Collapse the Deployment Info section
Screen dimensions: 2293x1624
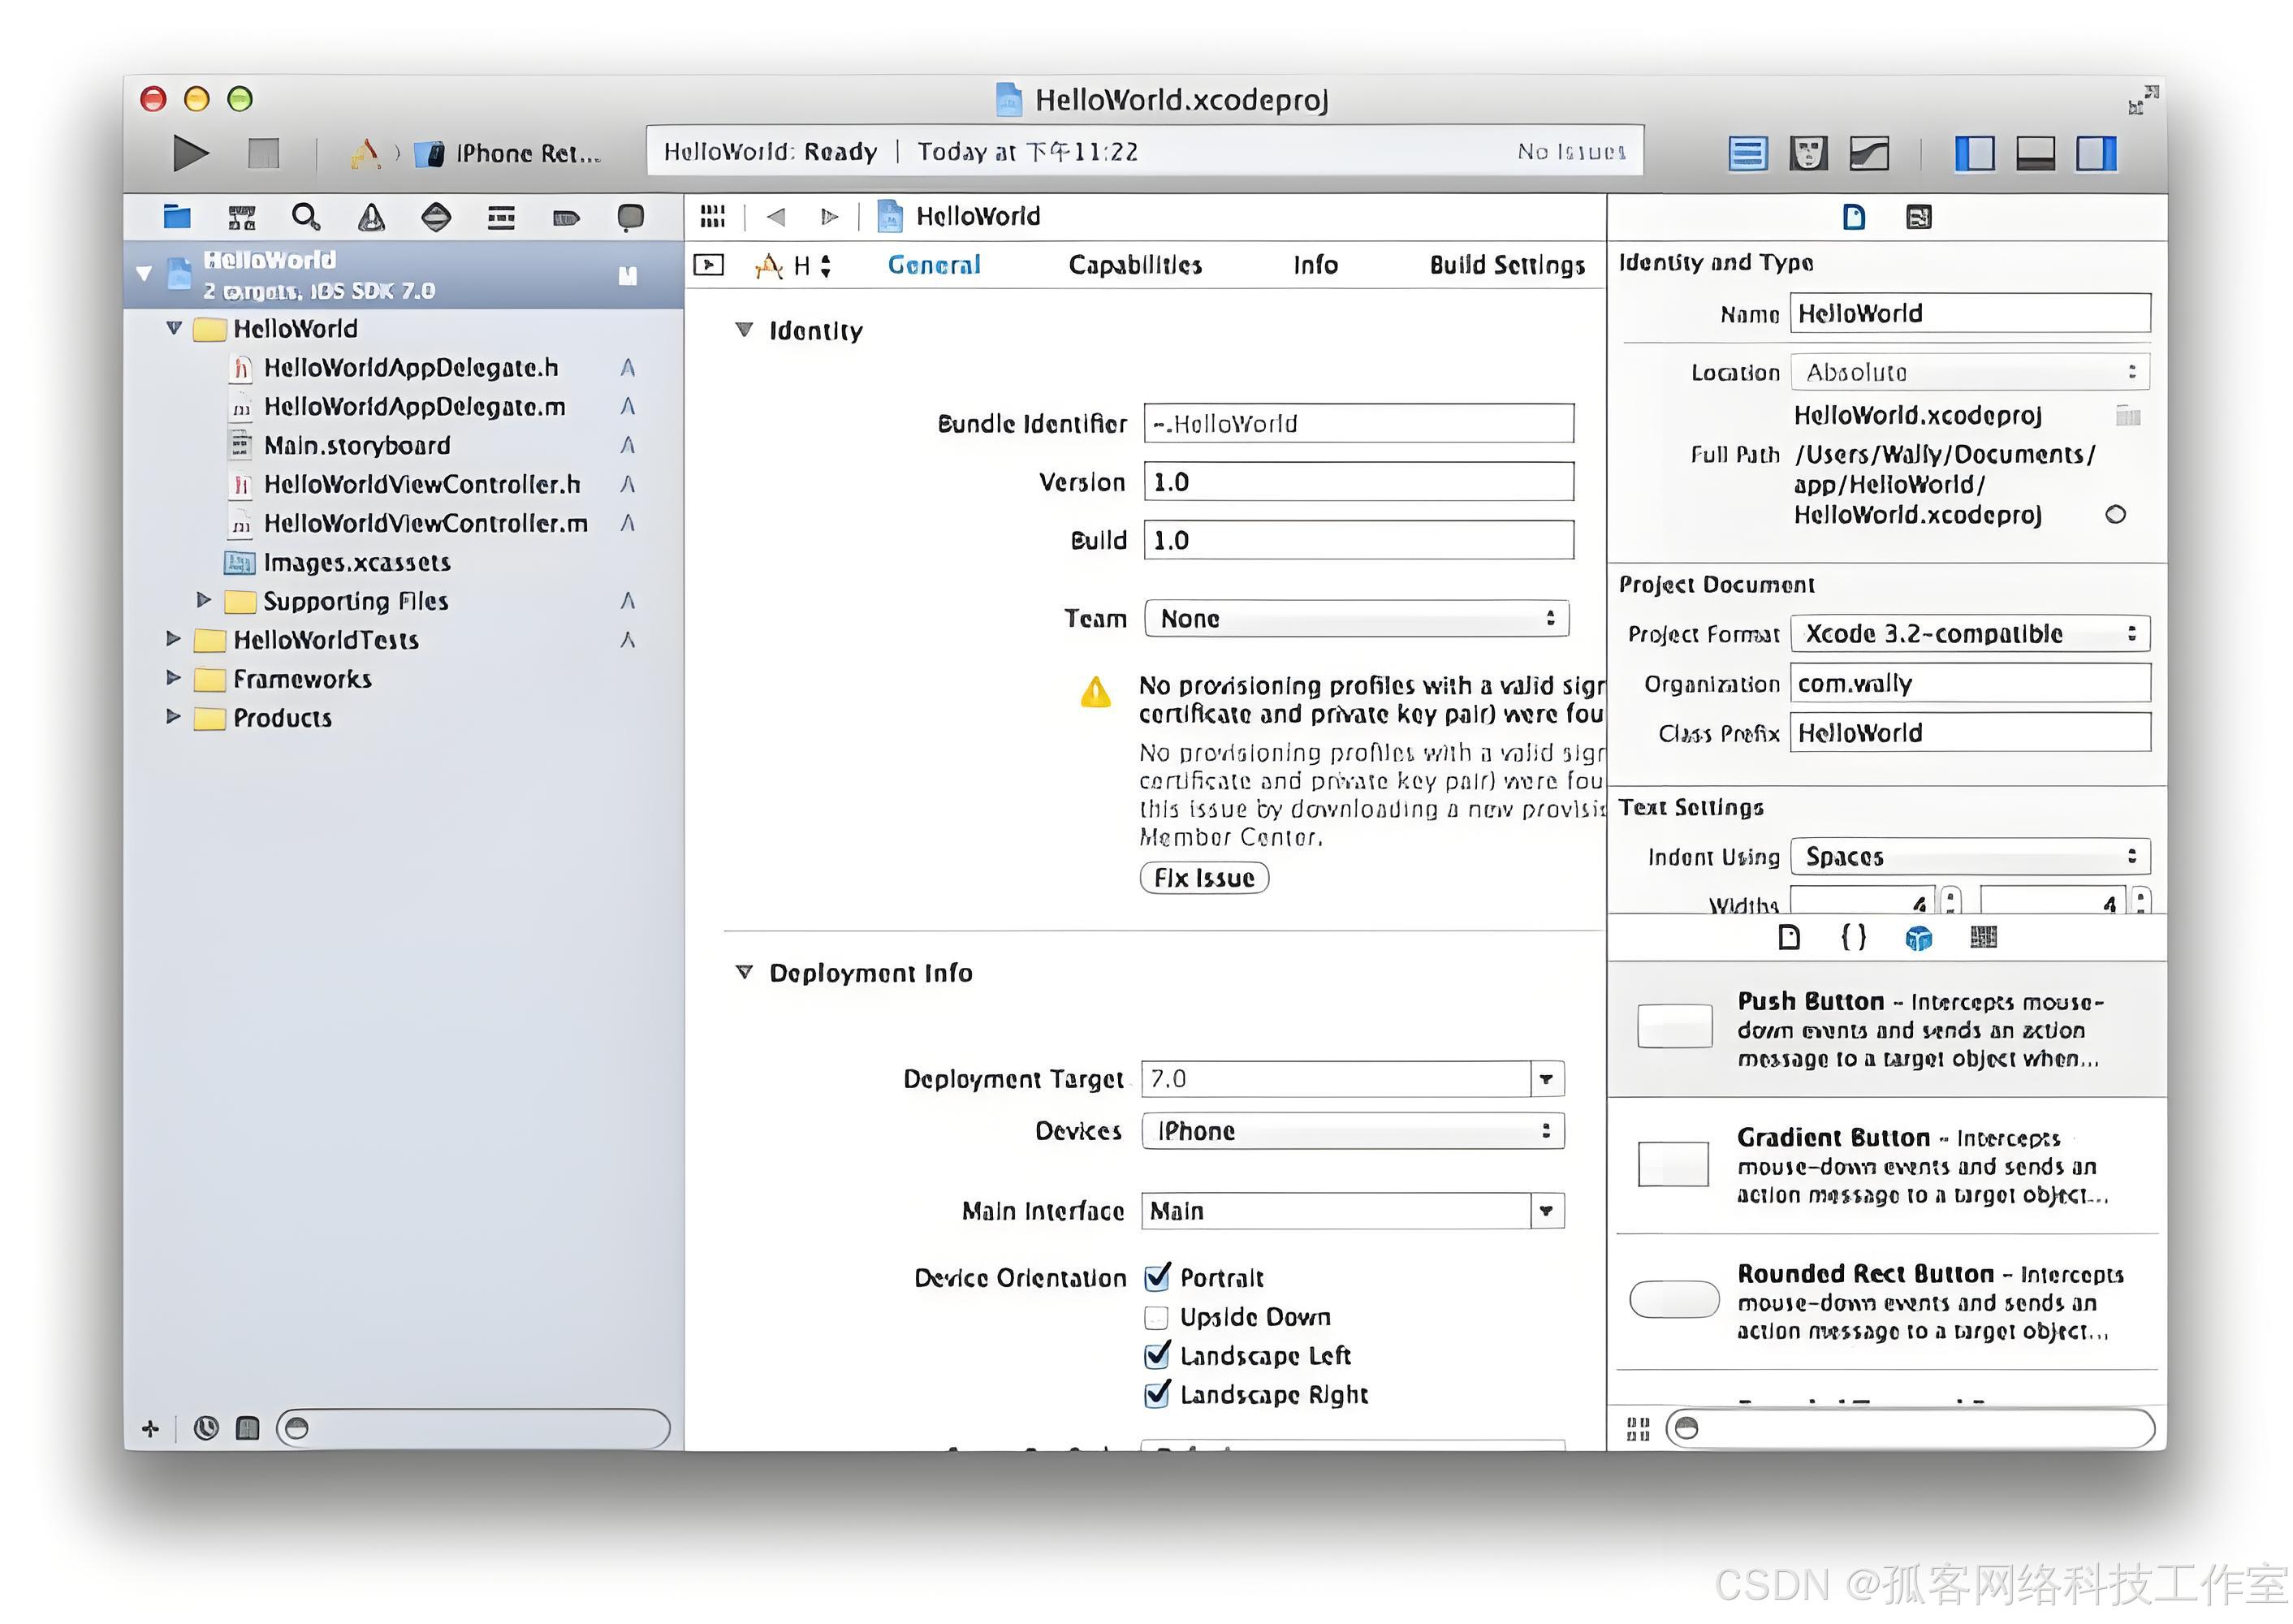pyautogui.click(x=743, y=972)
